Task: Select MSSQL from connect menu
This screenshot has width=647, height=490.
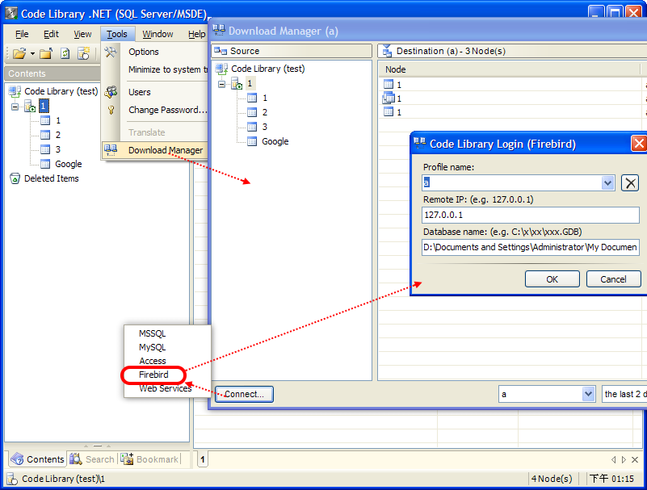Action: click(x=153, y=333)
